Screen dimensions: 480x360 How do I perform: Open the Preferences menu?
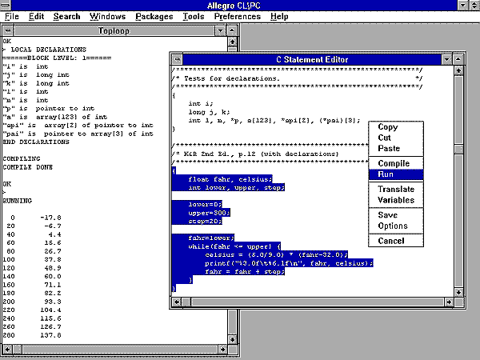(x=238, y=16)
